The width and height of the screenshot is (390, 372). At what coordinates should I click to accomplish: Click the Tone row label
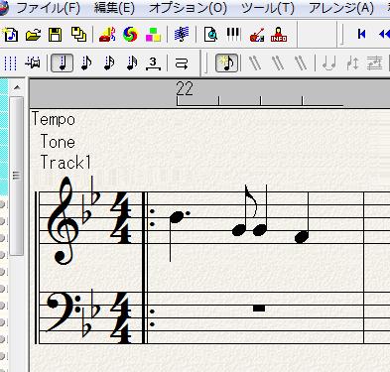(x=58, y=142)
